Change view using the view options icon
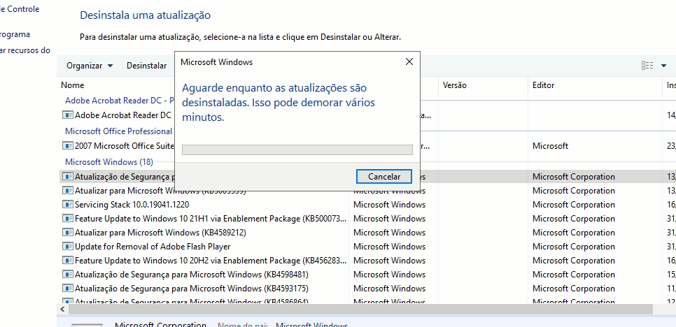The image size is (676, 327). tap(647, 66)
